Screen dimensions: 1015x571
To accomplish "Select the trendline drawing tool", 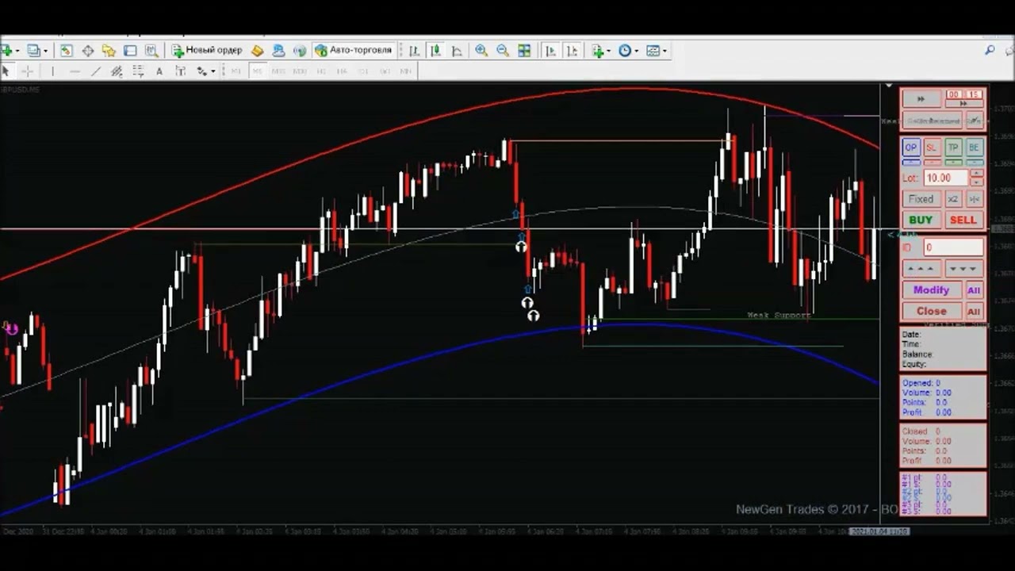I will (x=96, y=71).
